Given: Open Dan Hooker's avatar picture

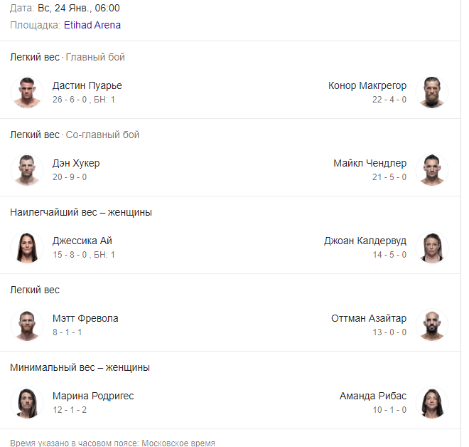Looking at the screenshot, I should pyautogui.click(x=28, y=169).
